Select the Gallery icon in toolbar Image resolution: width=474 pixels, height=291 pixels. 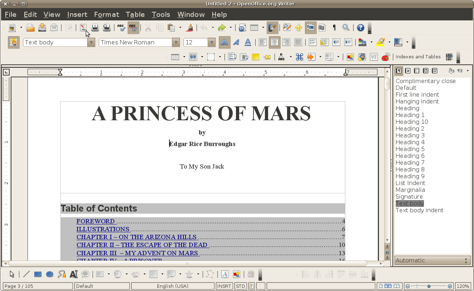pyautogui.click(x=311, y=28)
